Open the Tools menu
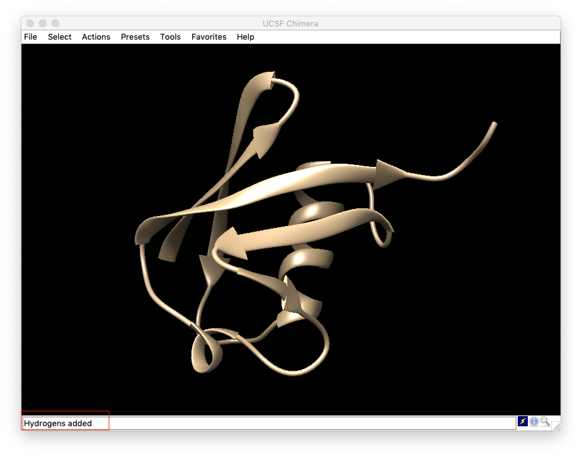Viewport: 582px width, 457px height. pyautogui.click(x=170, y=37)
